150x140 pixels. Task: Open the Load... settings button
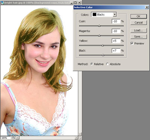[138, 30]
